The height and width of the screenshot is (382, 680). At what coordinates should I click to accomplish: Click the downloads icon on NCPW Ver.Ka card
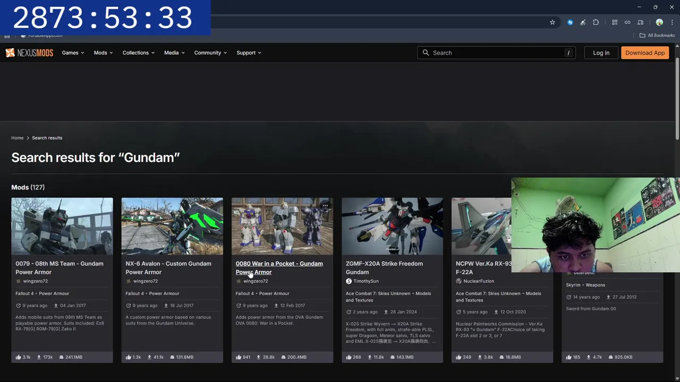479,357
